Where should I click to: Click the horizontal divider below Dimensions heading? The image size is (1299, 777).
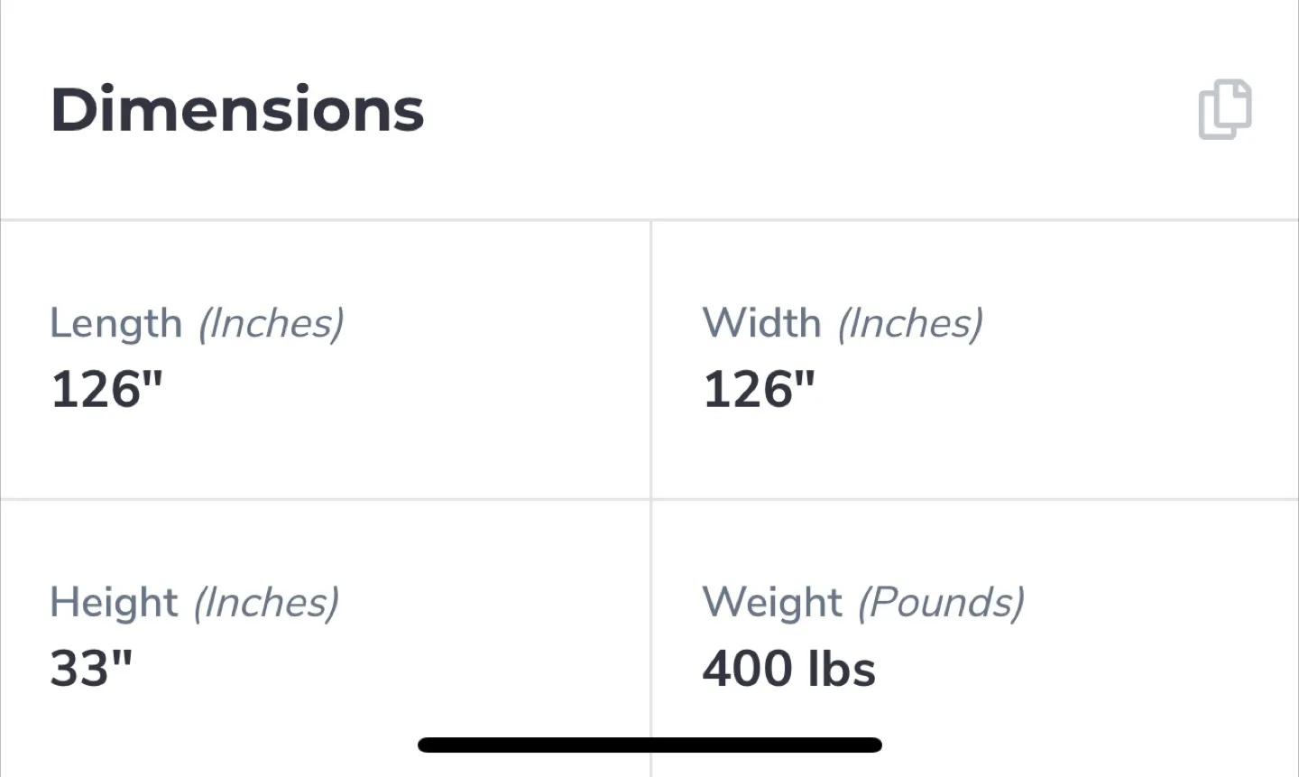click(649, 219)
